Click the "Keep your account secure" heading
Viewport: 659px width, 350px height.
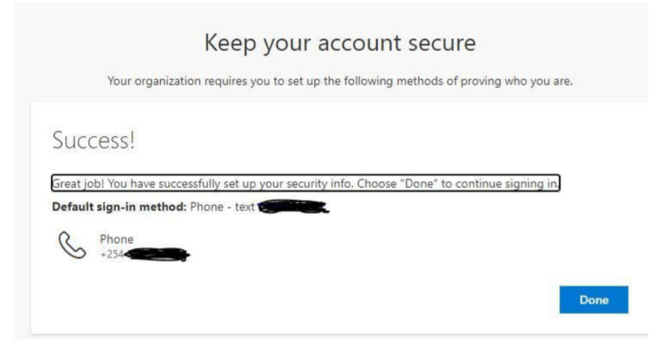click(340, 44)
